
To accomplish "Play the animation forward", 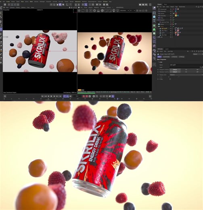I will [x=51, y=96].
